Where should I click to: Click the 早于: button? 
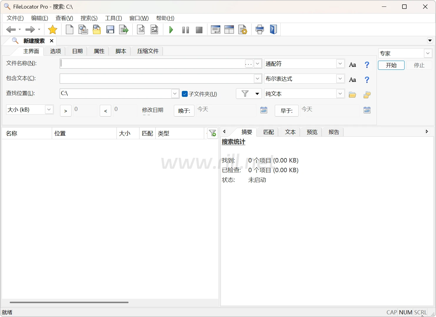coord(287,111)
